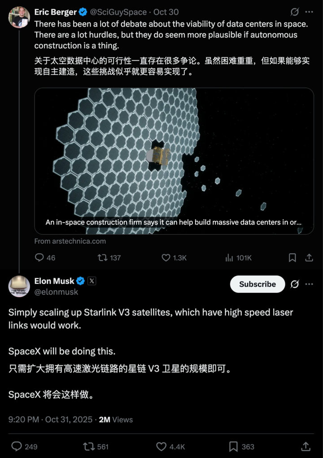Subscribe to Elon Musk
The image size is (323, 458).
[x=257, y=284]
